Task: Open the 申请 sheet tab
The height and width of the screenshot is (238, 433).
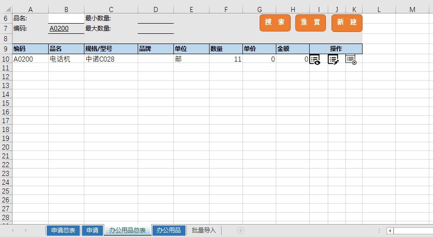Action: click(92, 230)
